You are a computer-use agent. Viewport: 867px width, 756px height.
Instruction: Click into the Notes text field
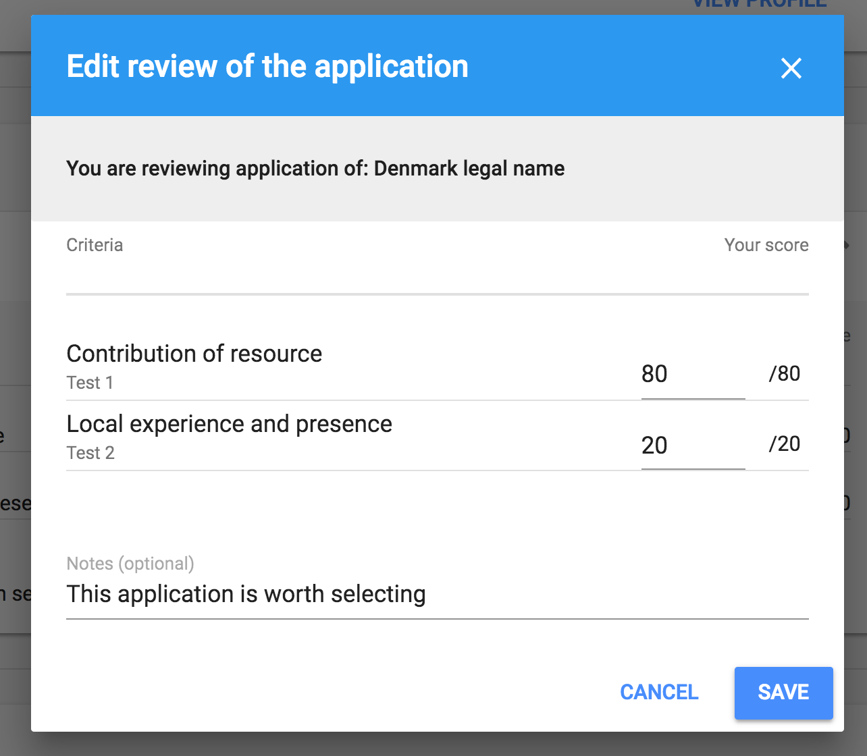coord(436,595)
